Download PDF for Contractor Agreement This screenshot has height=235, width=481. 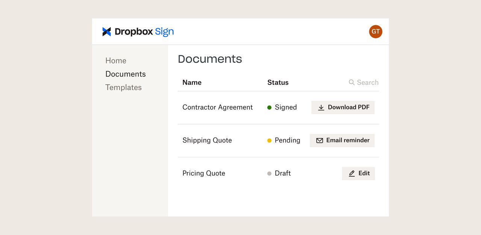343,107
